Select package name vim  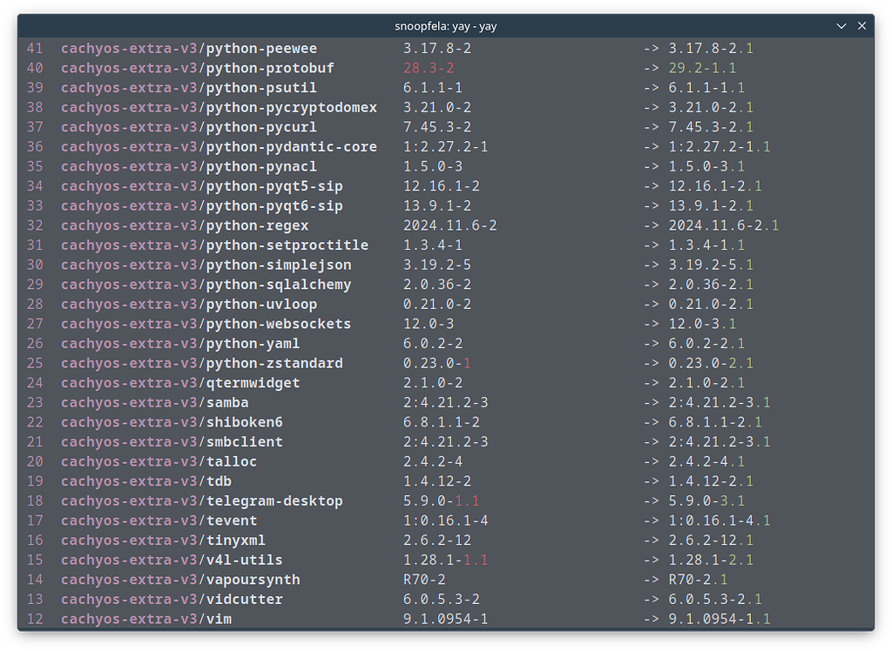(x=219, y=619)
